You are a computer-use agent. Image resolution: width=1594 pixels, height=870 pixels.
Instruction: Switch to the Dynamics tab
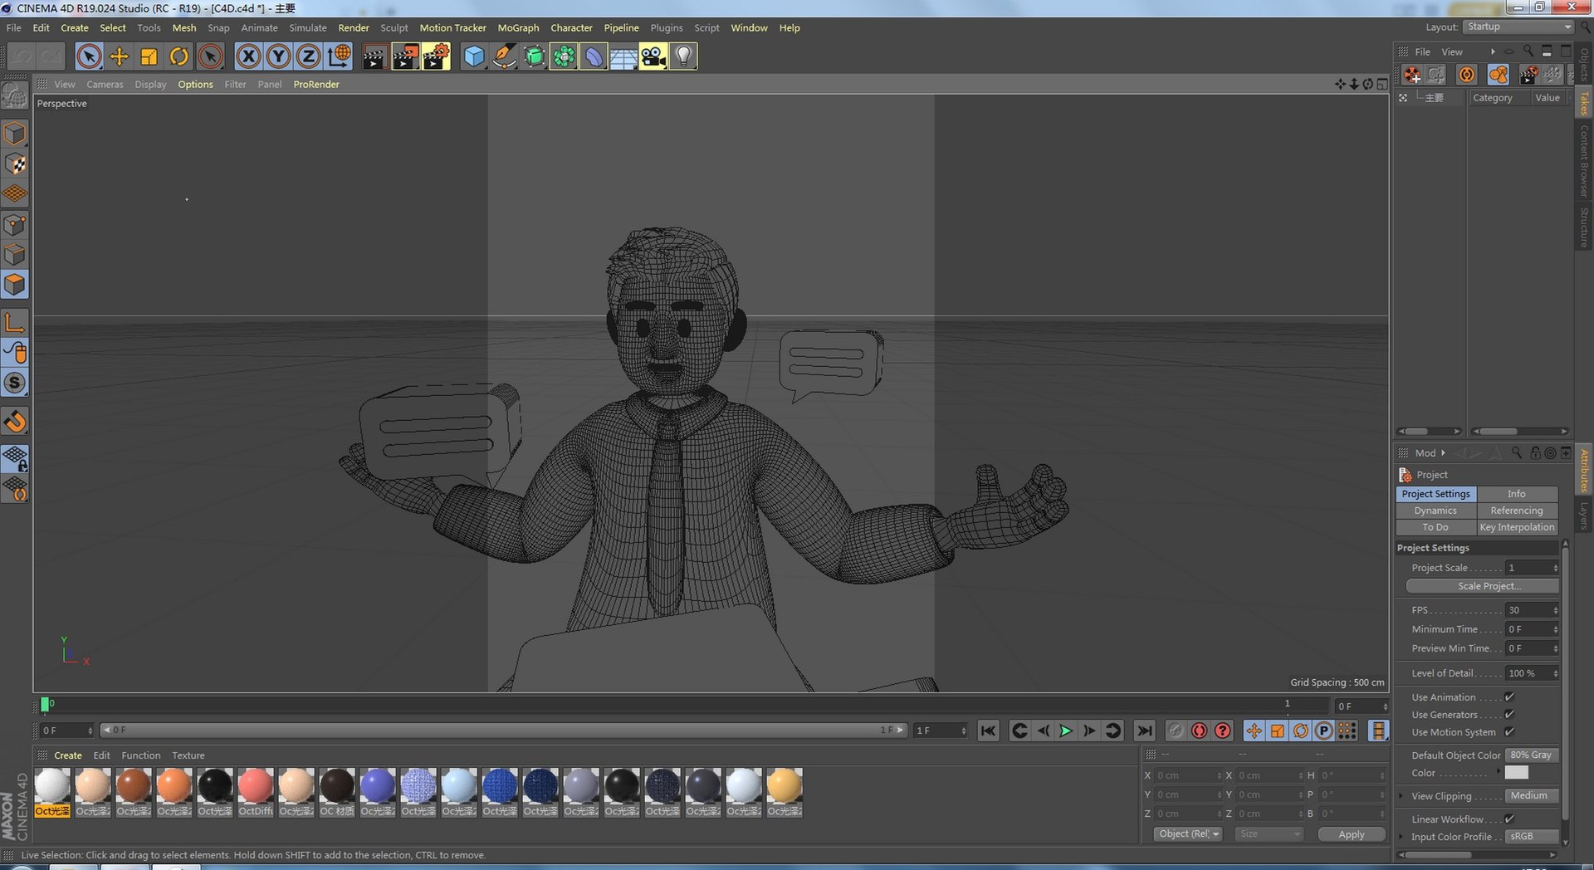click(1435, 511)
